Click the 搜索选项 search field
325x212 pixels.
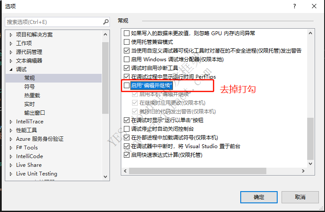pyautogui.click(x=54, y=22)
